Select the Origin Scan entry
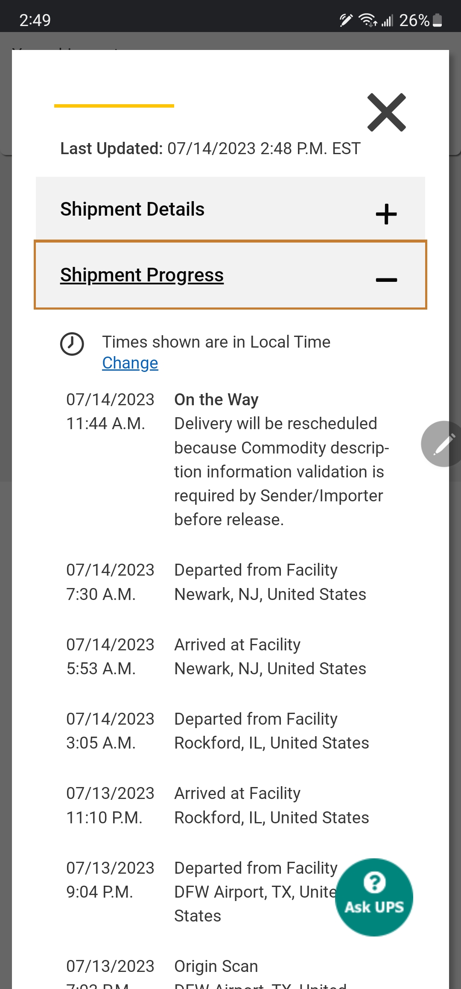This screenshot has width=461, height=989. (207, 973)
